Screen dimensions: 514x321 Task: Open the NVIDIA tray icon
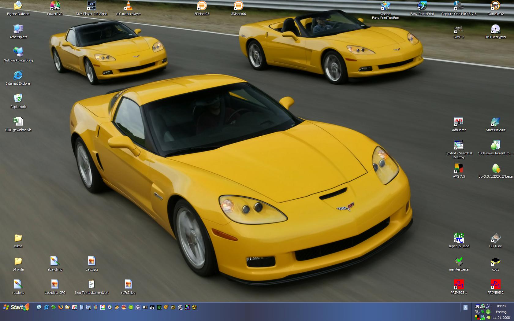click(488, 318)
